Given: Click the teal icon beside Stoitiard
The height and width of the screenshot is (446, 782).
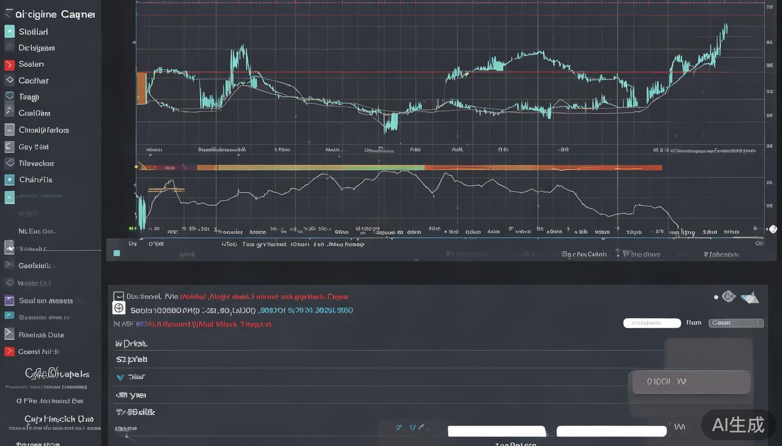Looking at the screenshot, I should tap(9, 31).
